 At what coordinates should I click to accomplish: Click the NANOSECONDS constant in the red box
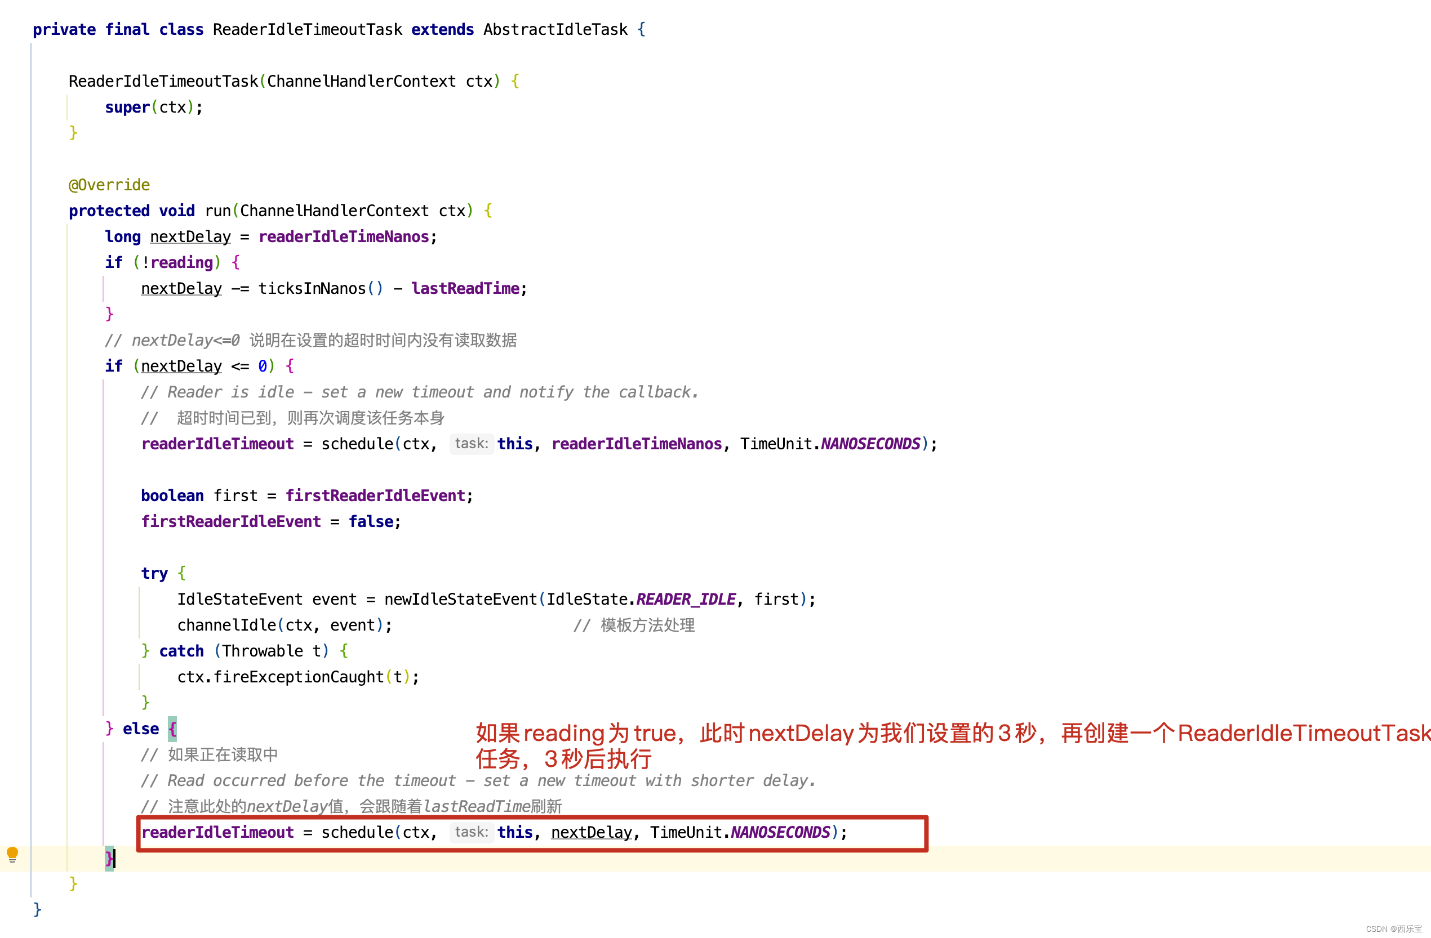[780, 832]
